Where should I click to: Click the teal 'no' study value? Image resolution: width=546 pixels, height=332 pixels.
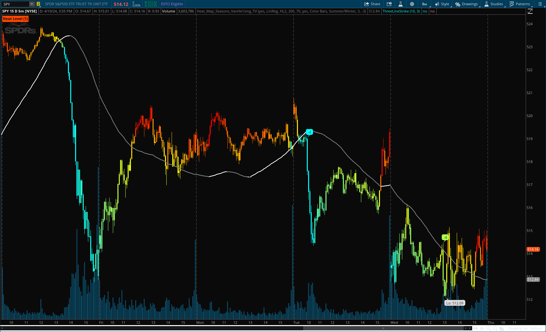[425, 11]
